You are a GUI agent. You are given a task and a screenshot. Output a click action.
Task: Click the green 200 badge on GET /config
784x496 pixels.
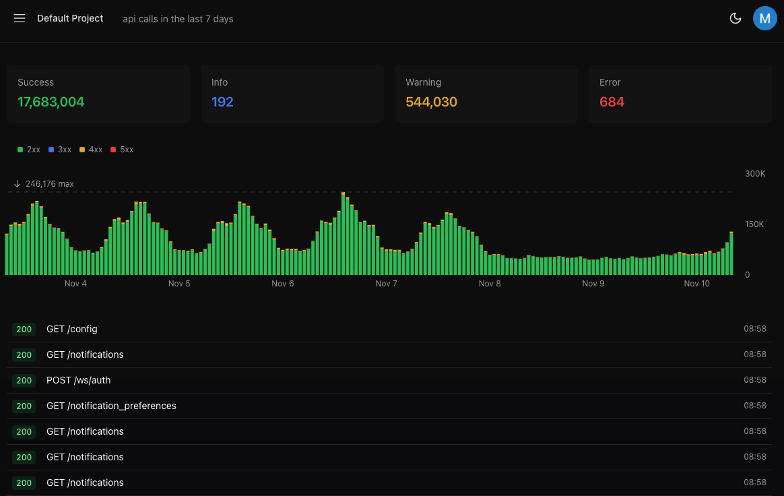(x=24, y=330)
